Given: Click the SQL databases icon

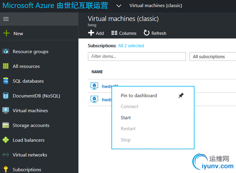Looking at the screenshot, I should 6,81.
